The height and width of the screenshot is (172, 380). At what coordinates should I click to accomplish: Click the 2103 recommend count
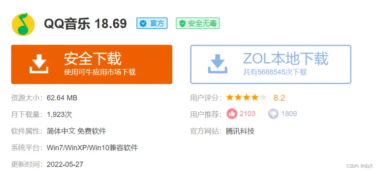pyautogui.click(x=247, y=114)
